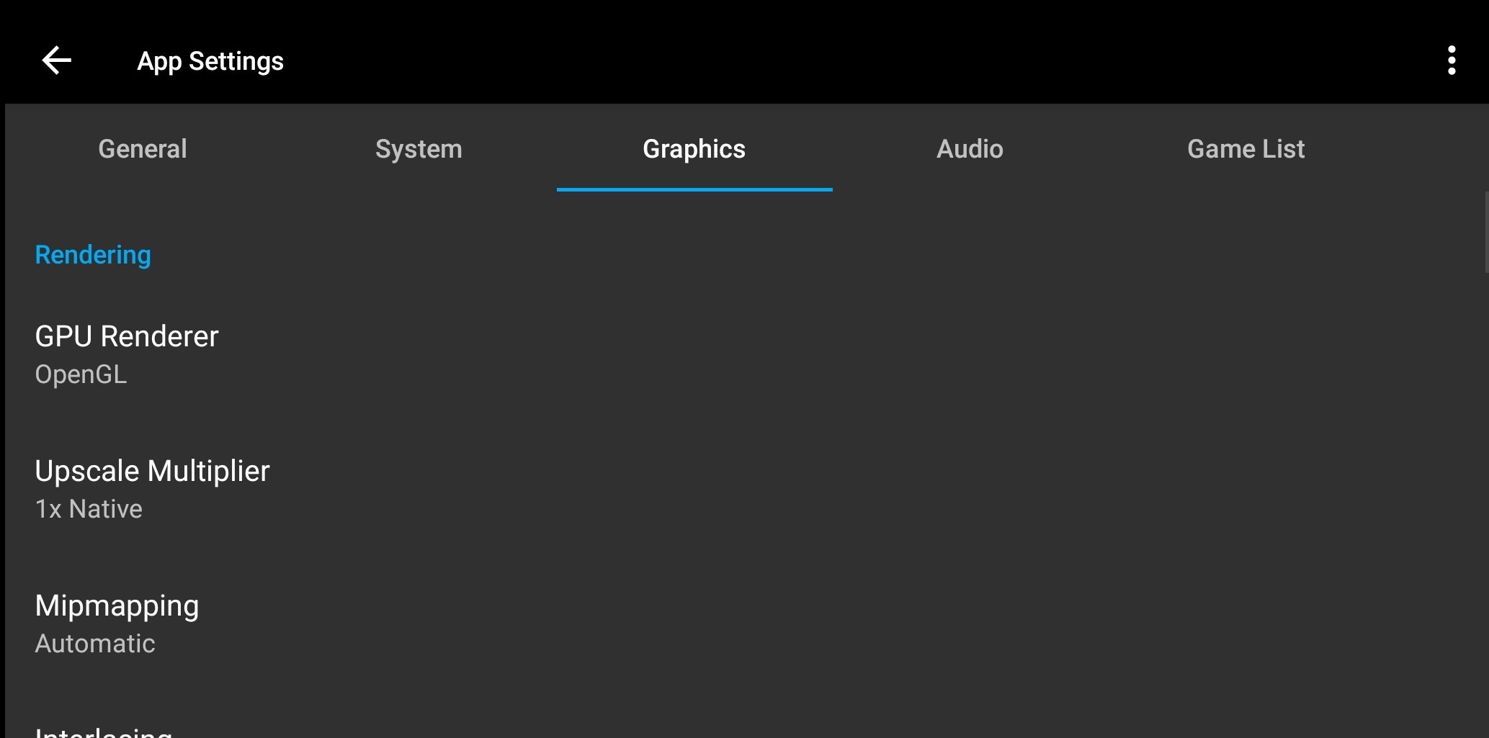Click the 1x Native value
The height and width of the screenshot is (738, 1489).
(89, 509)
